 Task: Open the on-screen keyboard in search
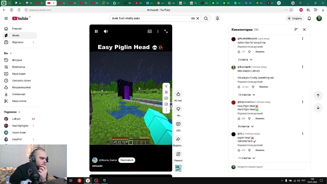point(193,18)
